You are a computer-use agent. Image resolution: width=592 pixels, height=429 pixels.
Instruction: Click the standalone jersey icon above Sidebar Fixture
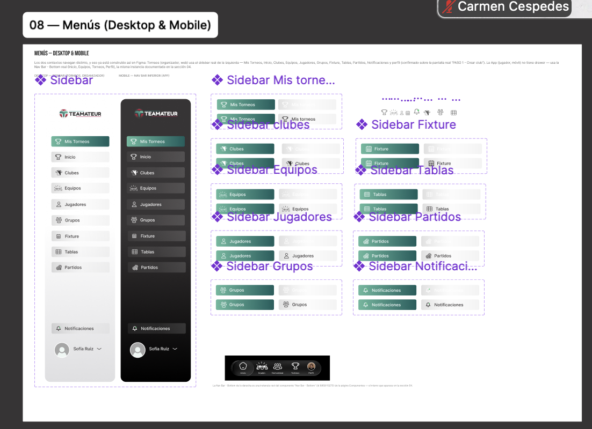pyautogui.click(x=428, y=112)
